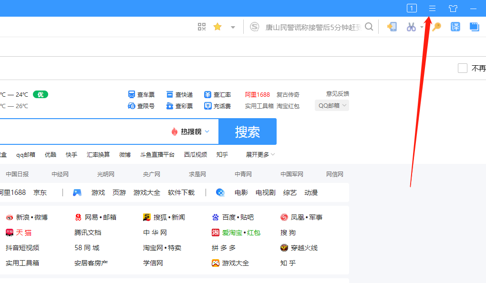Click the yellow star bookmark icon
The width and height of the screenshot is (486, 283).
click(x=217, y=27)
